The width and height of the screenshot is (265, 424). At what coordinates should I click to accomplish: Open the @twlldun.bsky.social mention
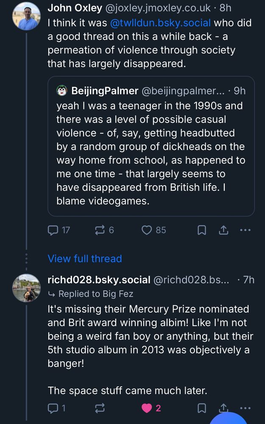(x=160, y=23)
